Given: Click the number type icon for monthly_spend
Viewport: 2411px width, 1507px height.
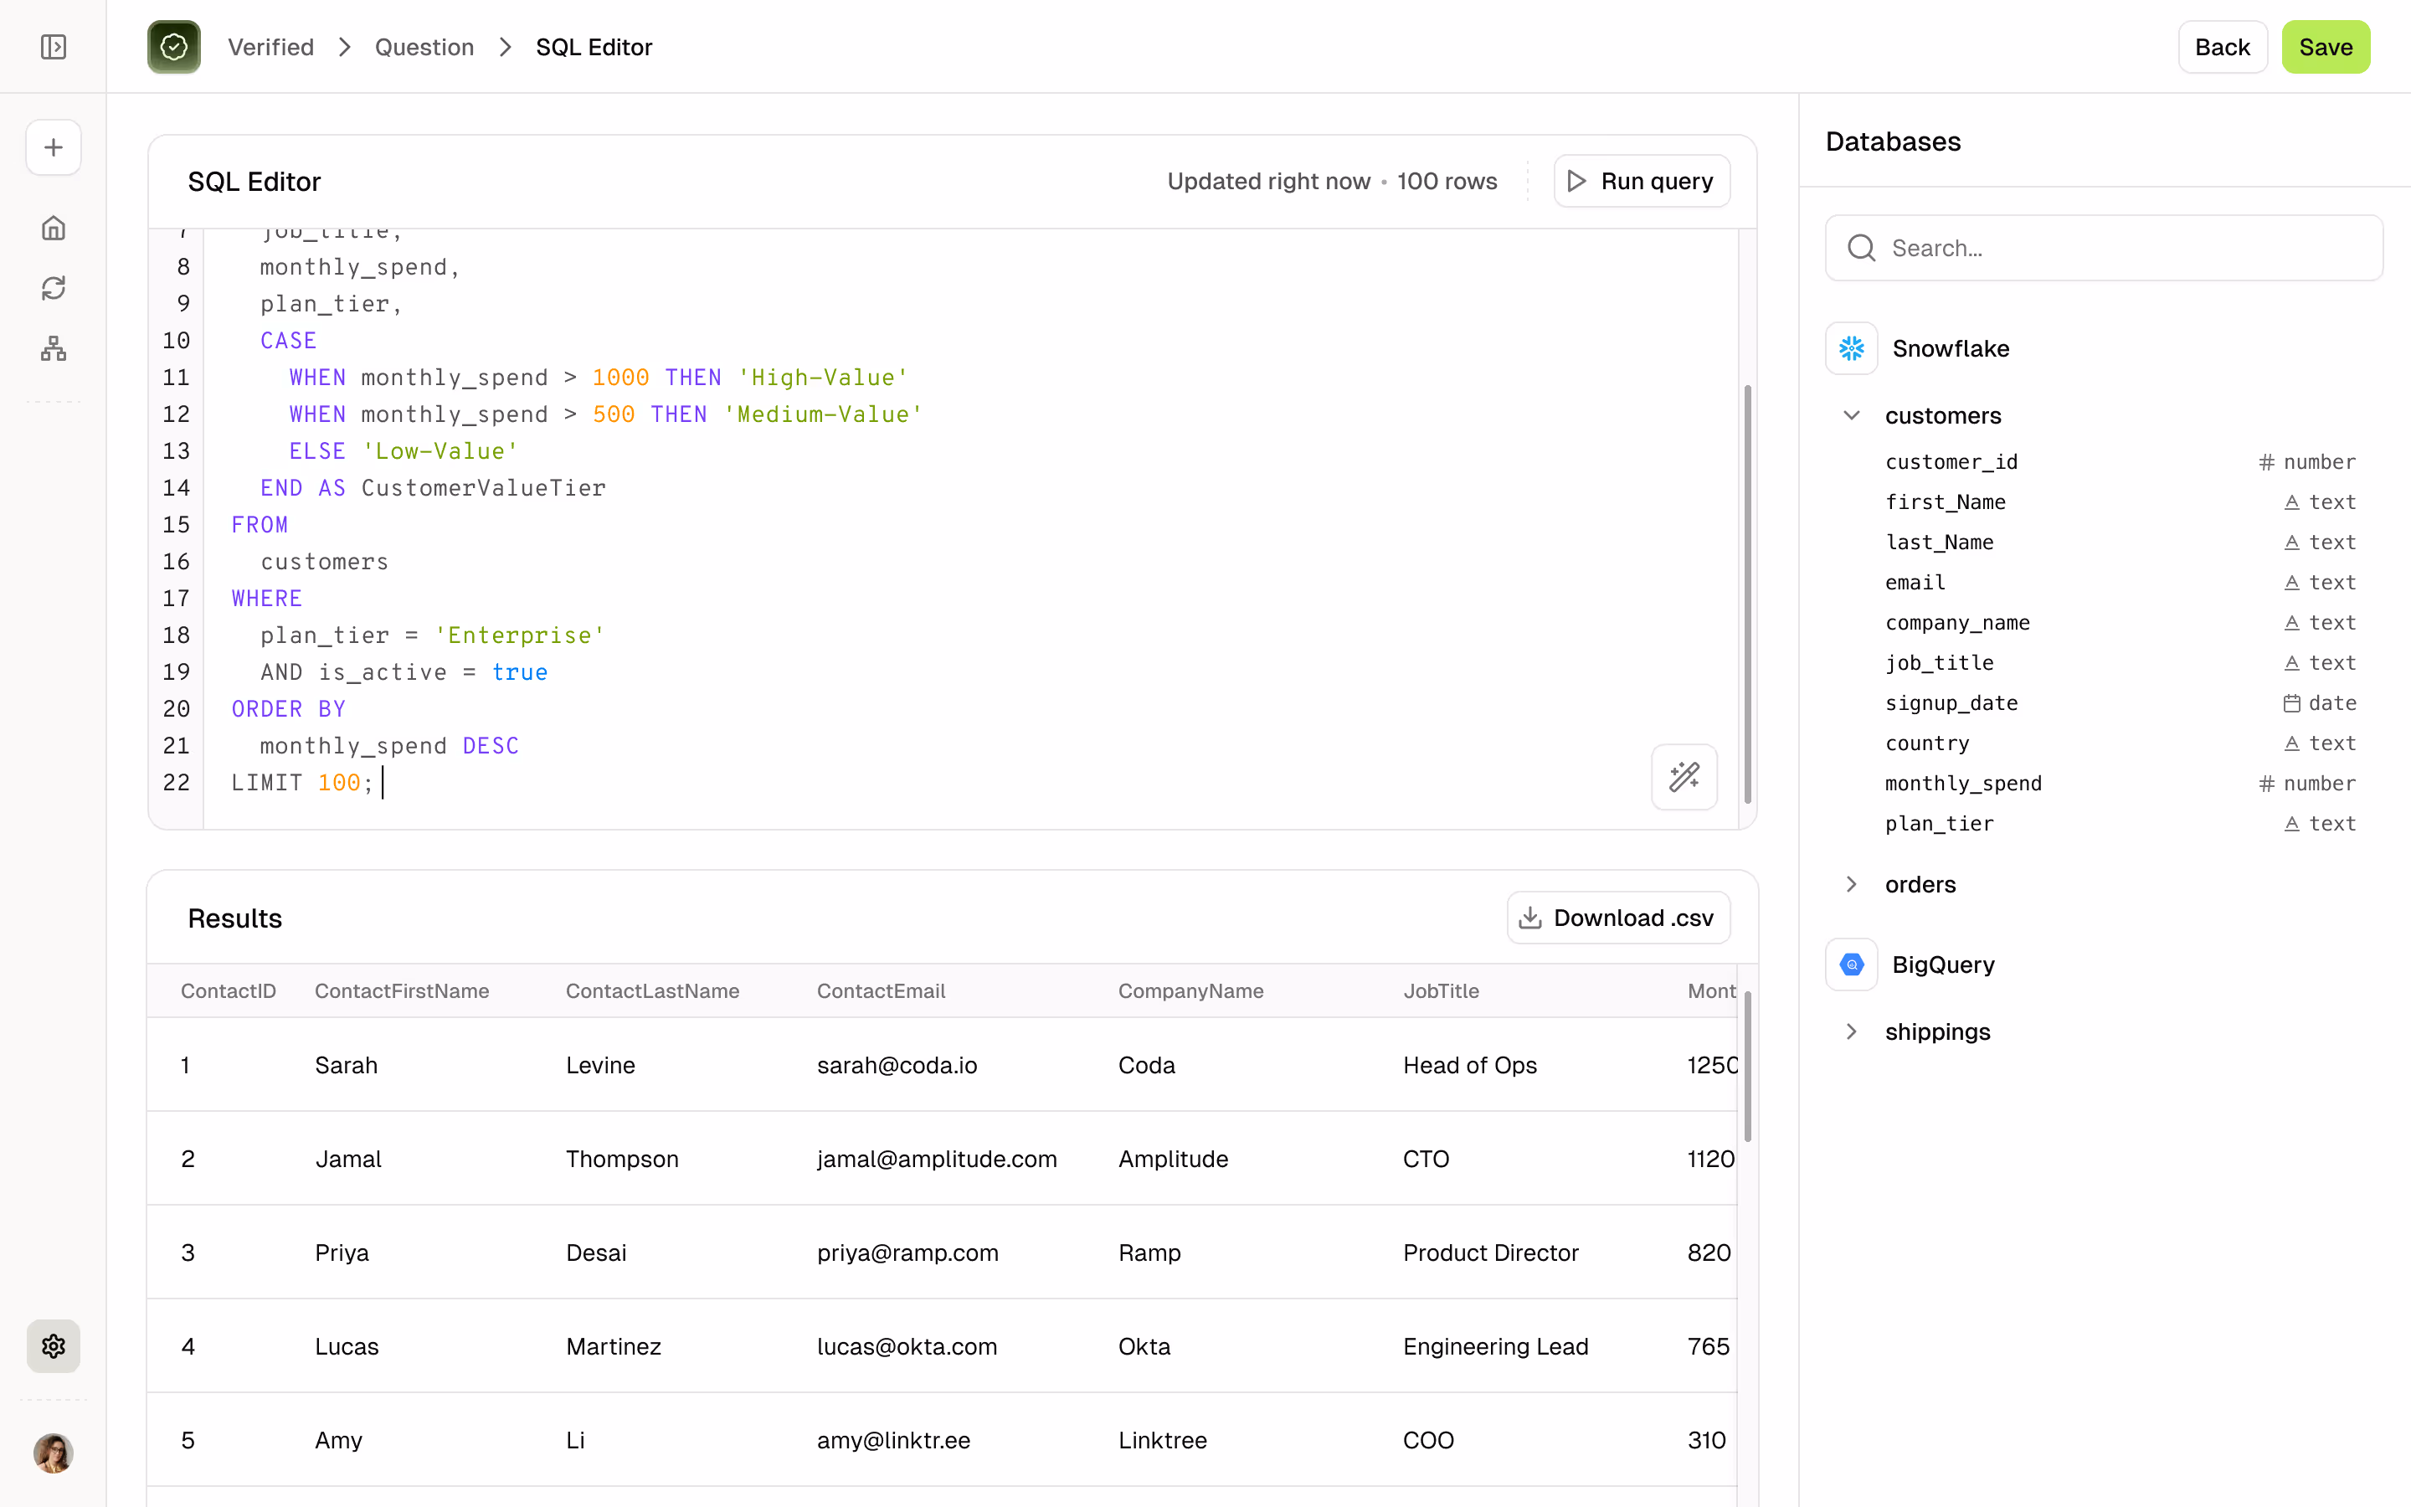Looking at the screenshot, I should (2266, 784).
